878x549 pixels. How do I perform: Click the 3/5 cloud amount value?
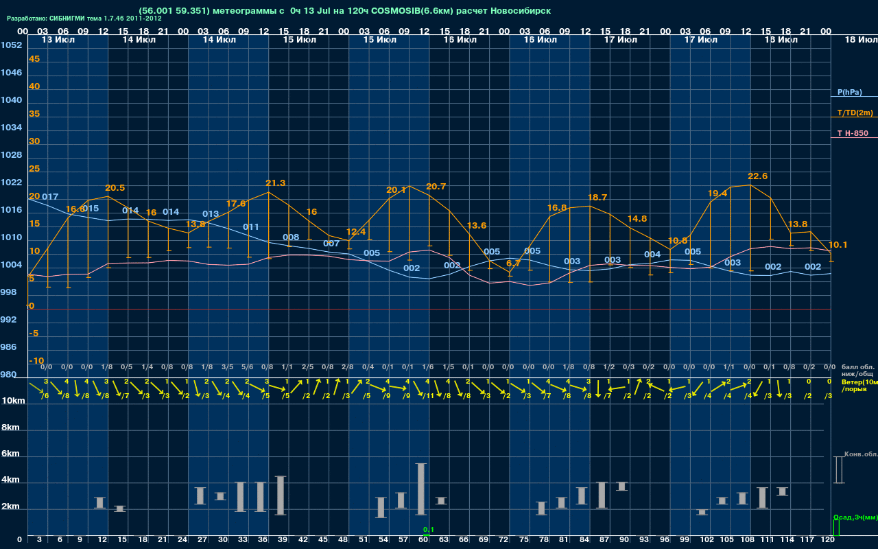pyautogui.click(x=227, y=367)
